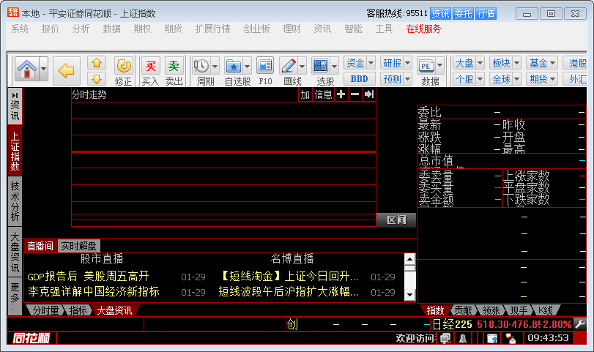Image resolution: width=594 pixels, height=352 pixels.
Task: Click the 资讯 button in title bar
Action: (440, 14)
